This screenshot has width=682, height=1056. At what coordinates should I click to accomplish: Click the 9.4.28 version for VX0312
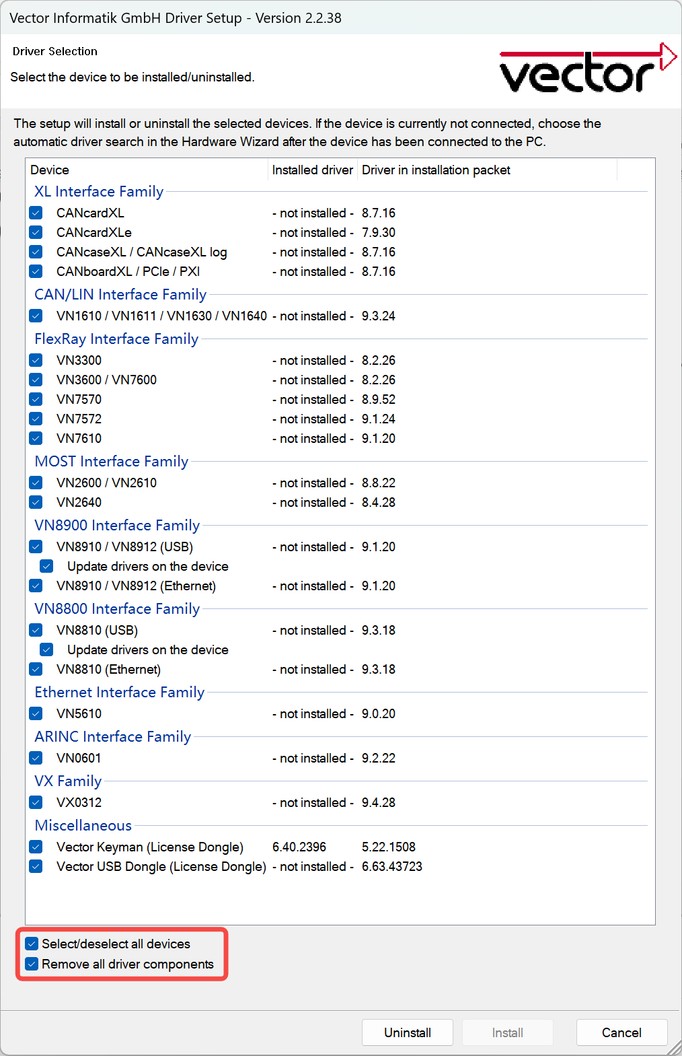click(379, 802)
